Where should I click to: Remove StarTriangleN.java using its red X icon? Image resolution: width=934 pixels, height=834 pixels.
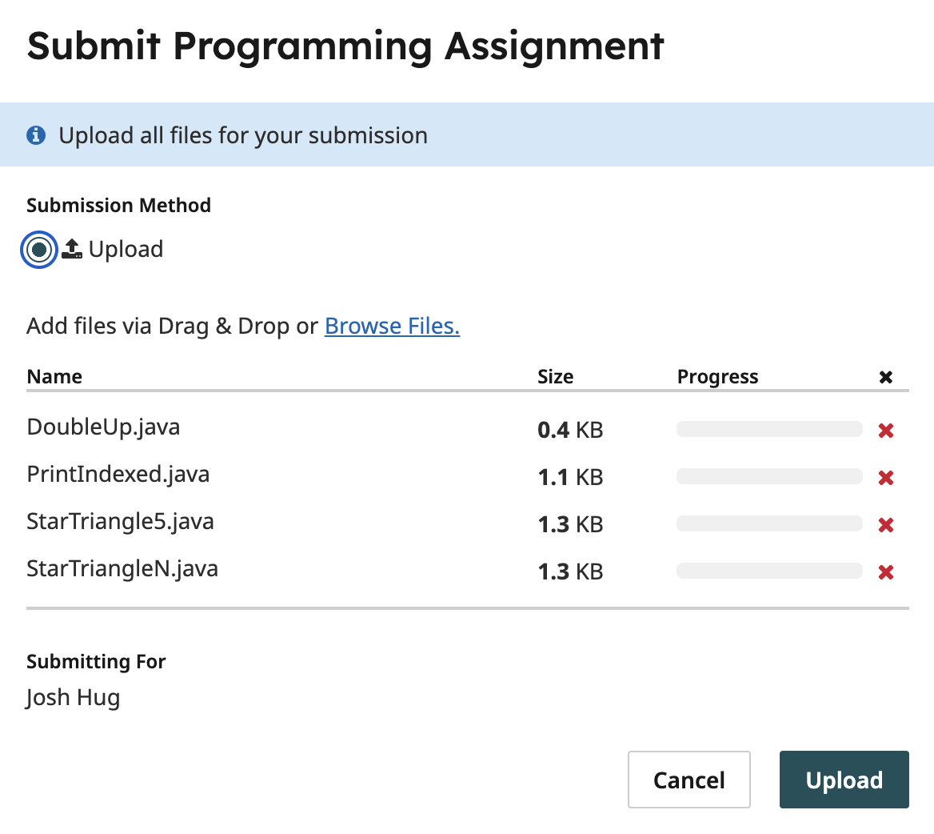coord(885,571)
